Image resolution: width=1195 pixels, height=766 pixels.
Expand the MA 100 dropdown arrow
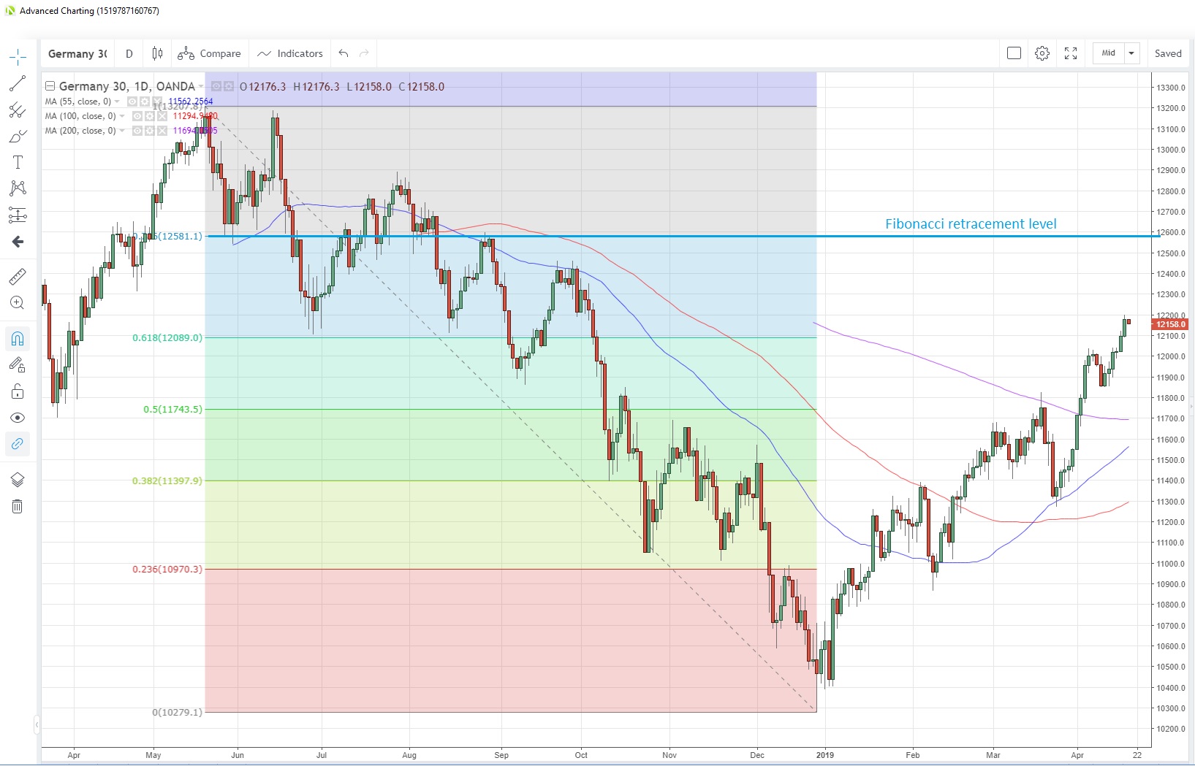(x=122, y=116)
